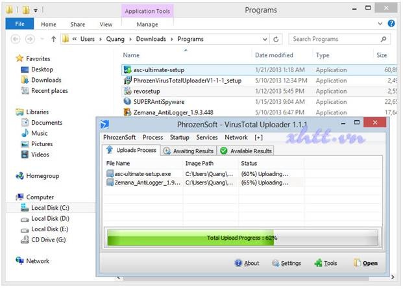Image resolution: width=403 pixels, height=289 pixels.
Task: Click the Desktop icon in Favorites
Action: (25, 69)
